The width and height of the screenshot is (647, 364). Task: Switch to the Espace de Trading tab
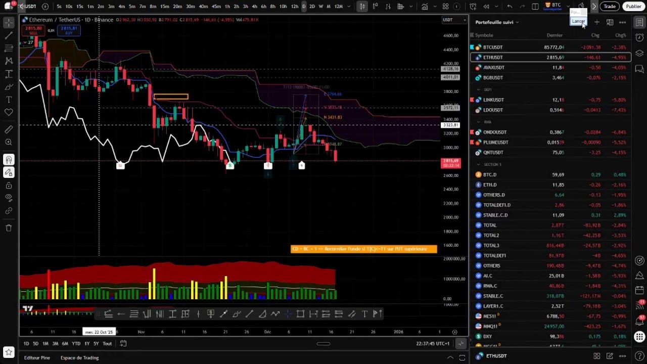[79, 357]
